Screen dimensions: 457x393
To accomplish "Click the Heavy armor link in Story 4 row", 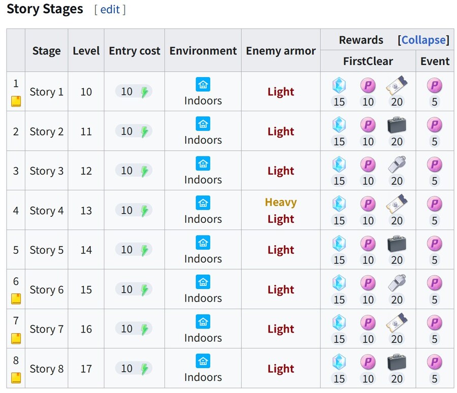I will (281, 202).
